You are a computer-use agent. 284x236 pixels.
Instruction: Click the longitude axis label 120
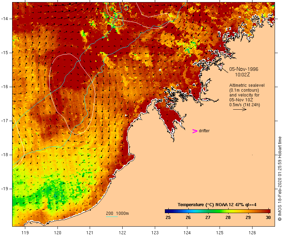pos(57,233)
